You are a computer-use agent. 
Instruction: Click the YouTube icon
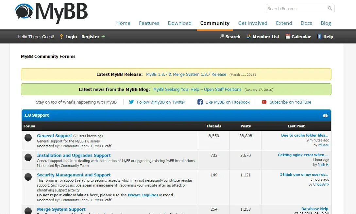point(264,102)
